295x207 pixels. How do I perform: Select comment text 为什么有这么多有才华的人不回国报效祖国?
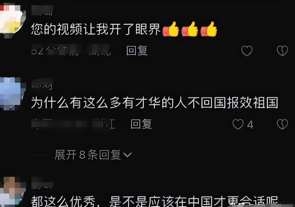(154, 102)
